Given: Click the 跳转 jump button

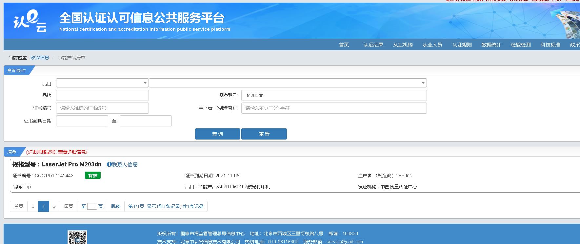Looking at the screenshot, I should [x=116, y=206].
